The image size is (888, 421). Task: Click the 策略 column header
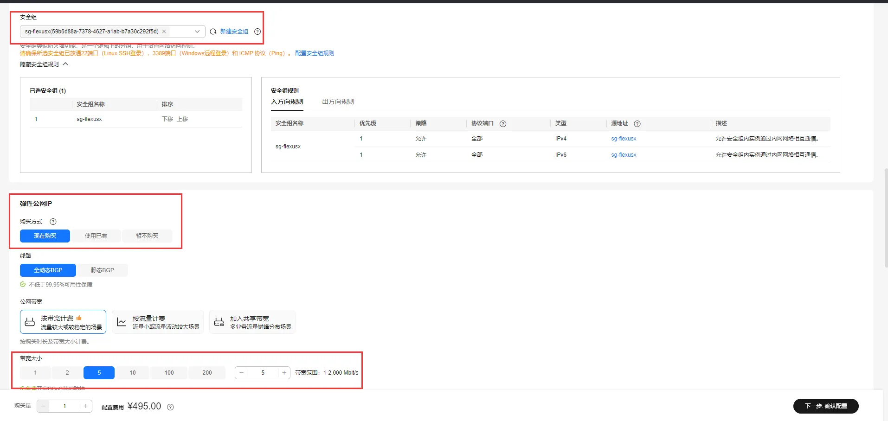pos(421,123)
